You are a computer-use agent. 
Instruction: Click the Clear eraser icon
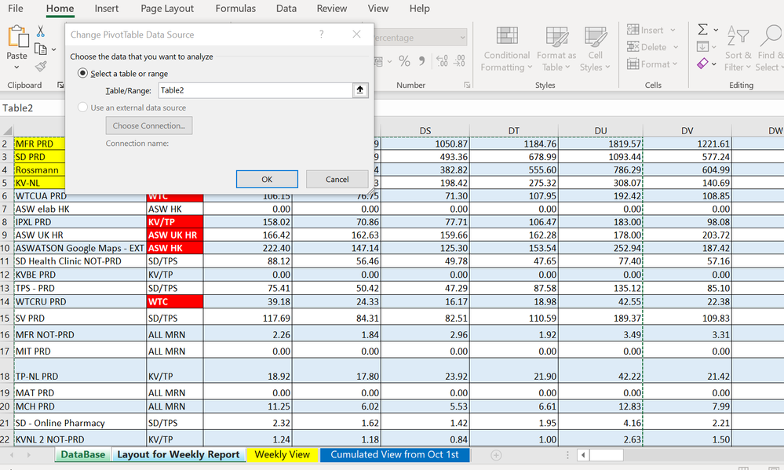[x=702, y=64]
